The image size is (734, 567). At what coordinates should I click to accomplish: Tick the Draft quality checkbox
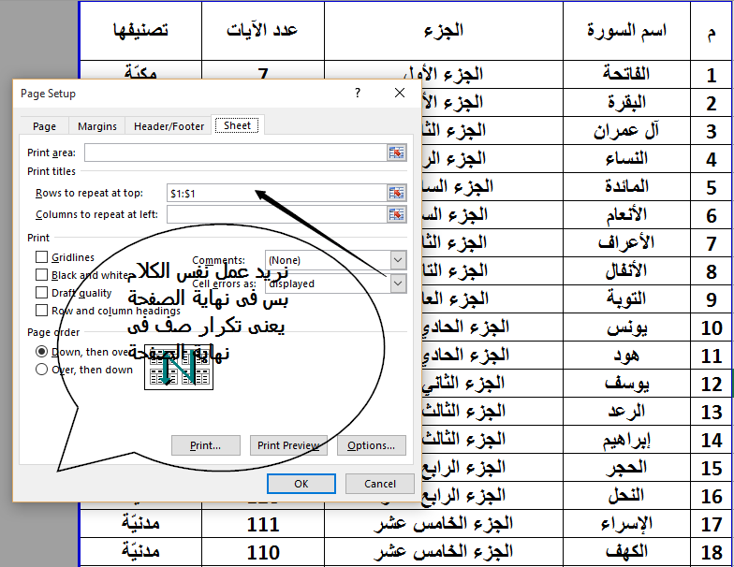[x=41, y=292]
